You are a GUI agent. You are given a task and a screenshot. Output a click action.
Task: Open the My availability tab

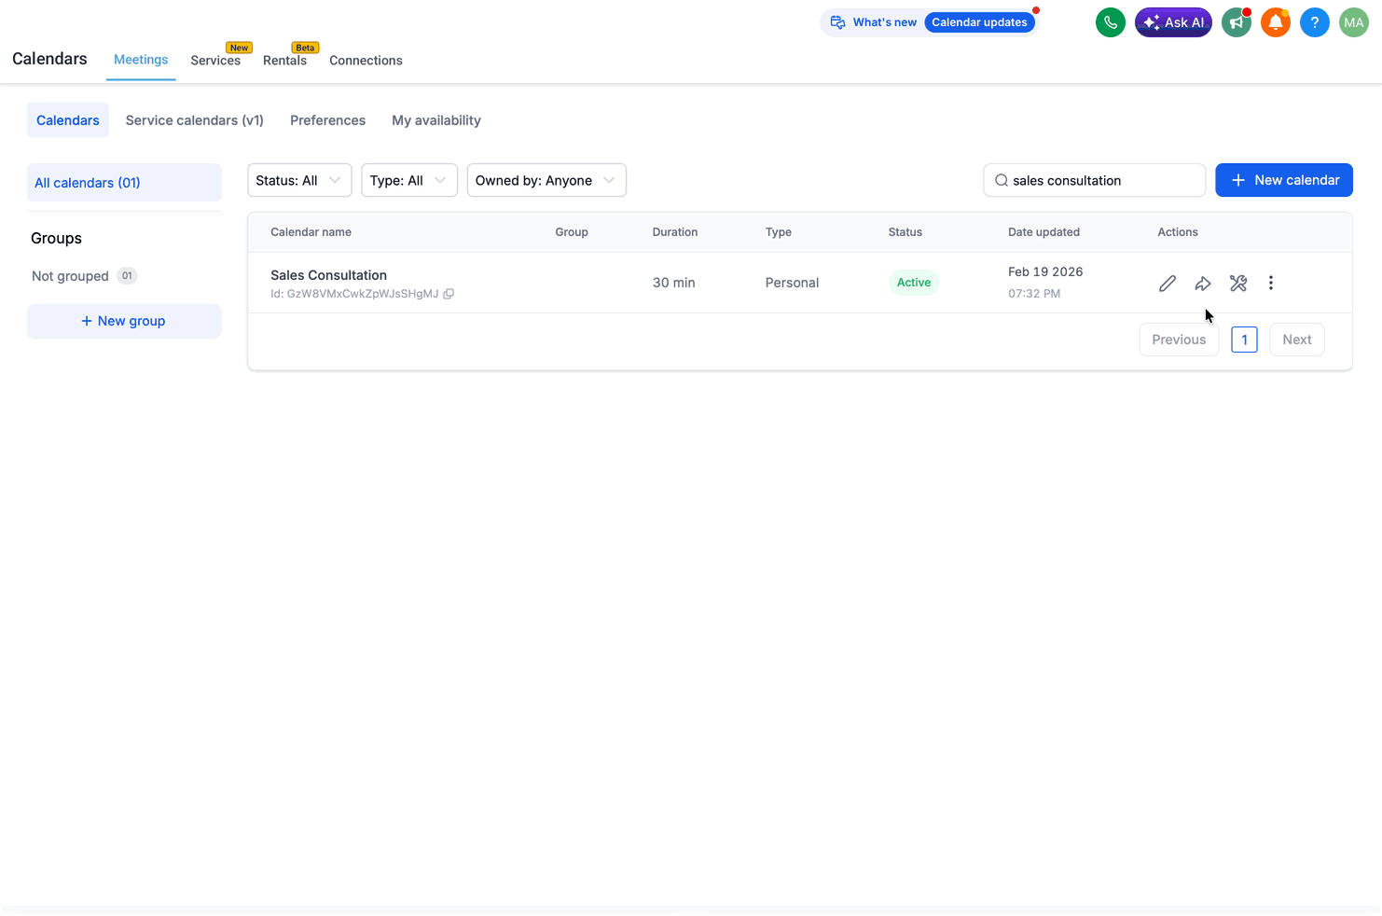436,120
